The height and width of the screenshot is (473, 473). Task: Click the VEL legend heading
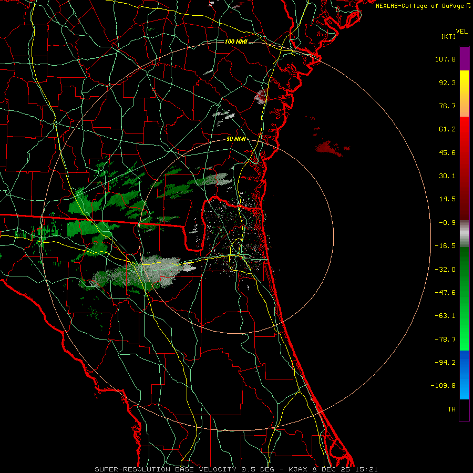tap(461, 32)
